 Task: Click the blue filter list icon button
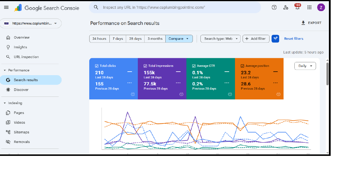[x=275, y=39]
